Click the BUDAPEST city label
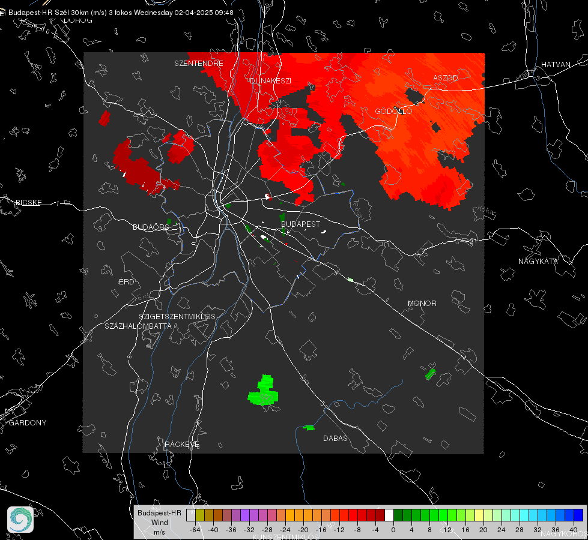 301,224
